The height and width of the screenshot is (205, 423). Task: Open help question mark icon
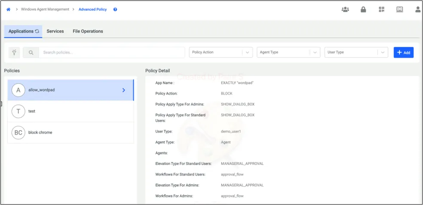point(115,9)
